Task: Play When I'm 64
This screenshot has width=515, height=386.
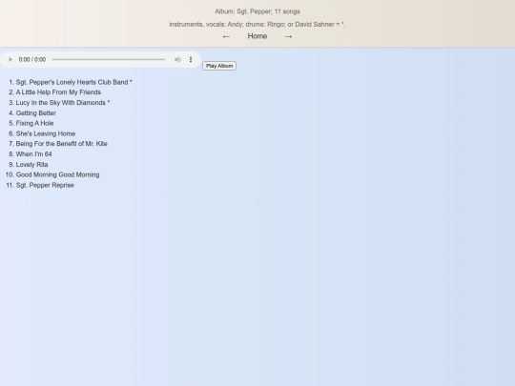Action: [33, 154]
